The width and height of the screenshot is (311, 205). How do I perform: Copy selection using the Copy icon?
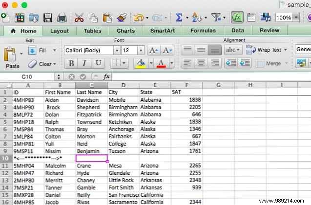click(93, 18)
